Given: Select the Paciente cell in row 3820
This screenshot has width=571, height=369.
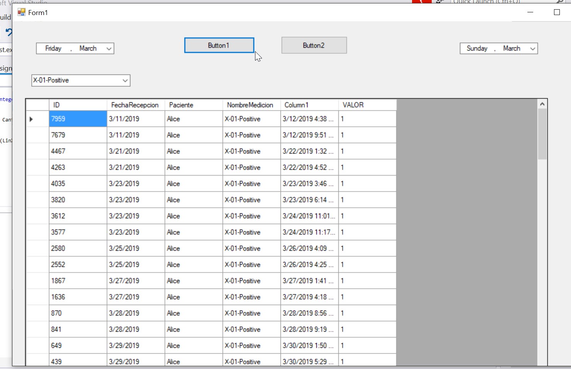Looking at the screenshot, I should click(194, 200).
